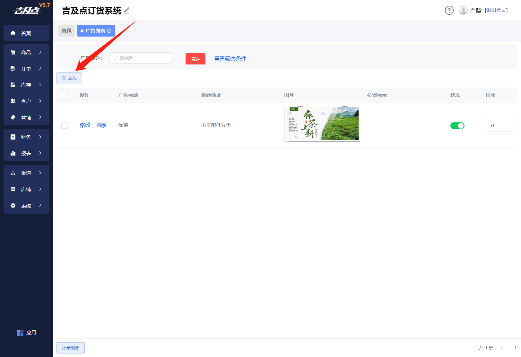Click the pencil edit icon beside system title
The height and width of the screenshot is (357, 521).
point(127,11)
